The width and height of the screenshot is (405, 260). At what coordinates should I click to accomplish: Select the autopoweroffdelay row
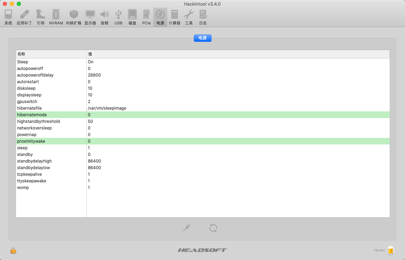pos(203,75)
